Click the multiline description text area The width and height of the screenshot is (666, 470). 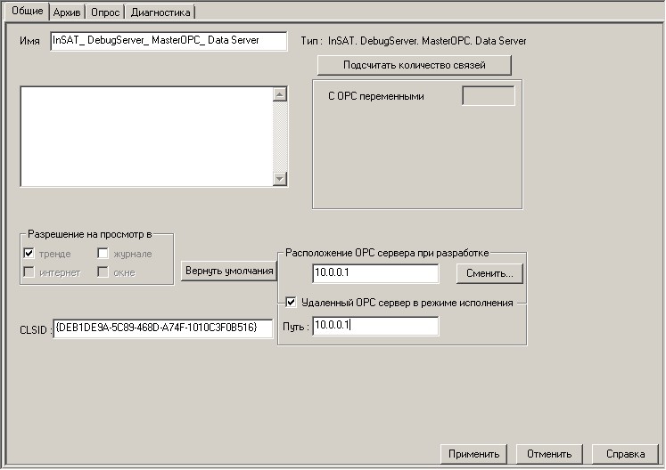pyautogui.click(x=146, y=136)
